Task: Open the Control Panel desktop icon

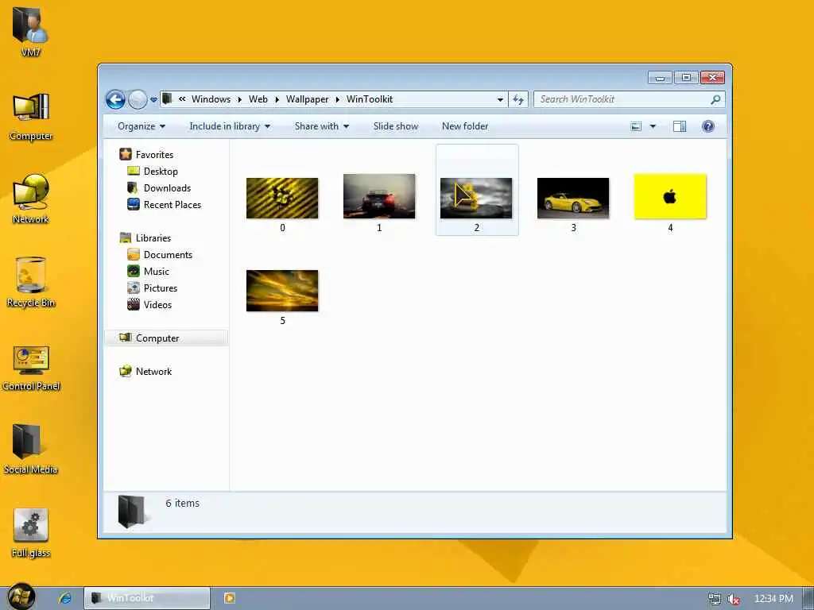Action: (31, 367)
